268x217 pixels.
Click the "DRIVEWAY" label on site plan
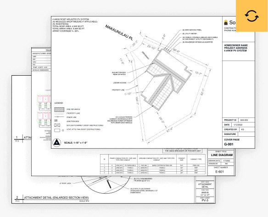[x=145, y=56]
